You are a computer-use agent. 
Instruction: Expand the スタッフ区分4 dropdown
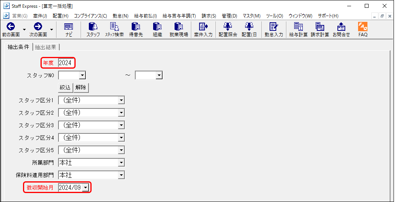coord(122,138)
